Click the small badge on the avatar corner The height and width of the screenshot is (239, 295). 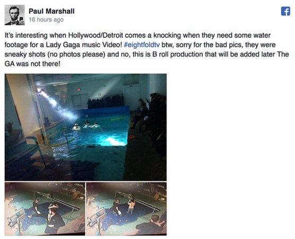click(x=22, y=19)
